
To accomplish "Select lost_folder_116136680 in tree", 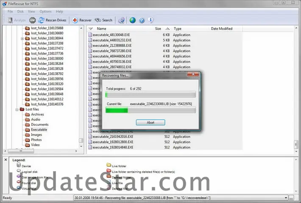I will click(47, 33).
